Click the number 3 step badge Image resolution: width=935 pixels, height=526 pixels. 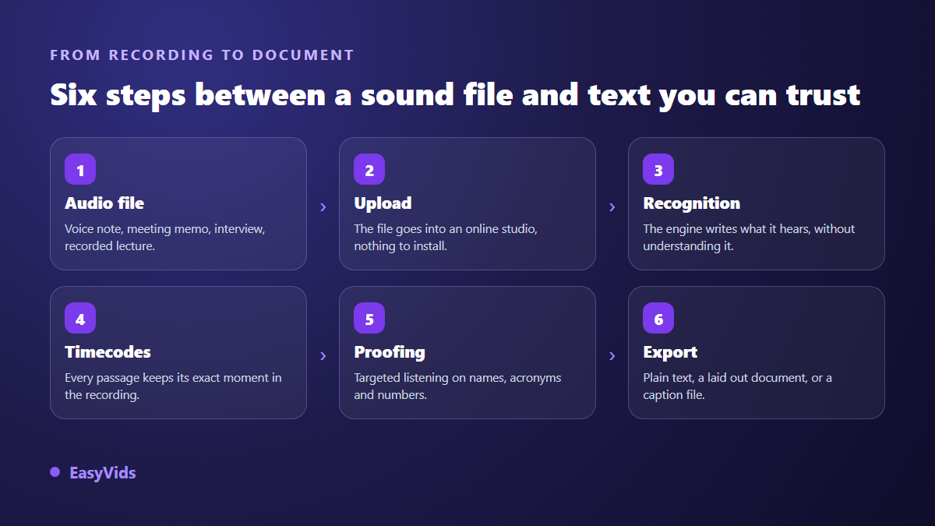coord(658,169)
